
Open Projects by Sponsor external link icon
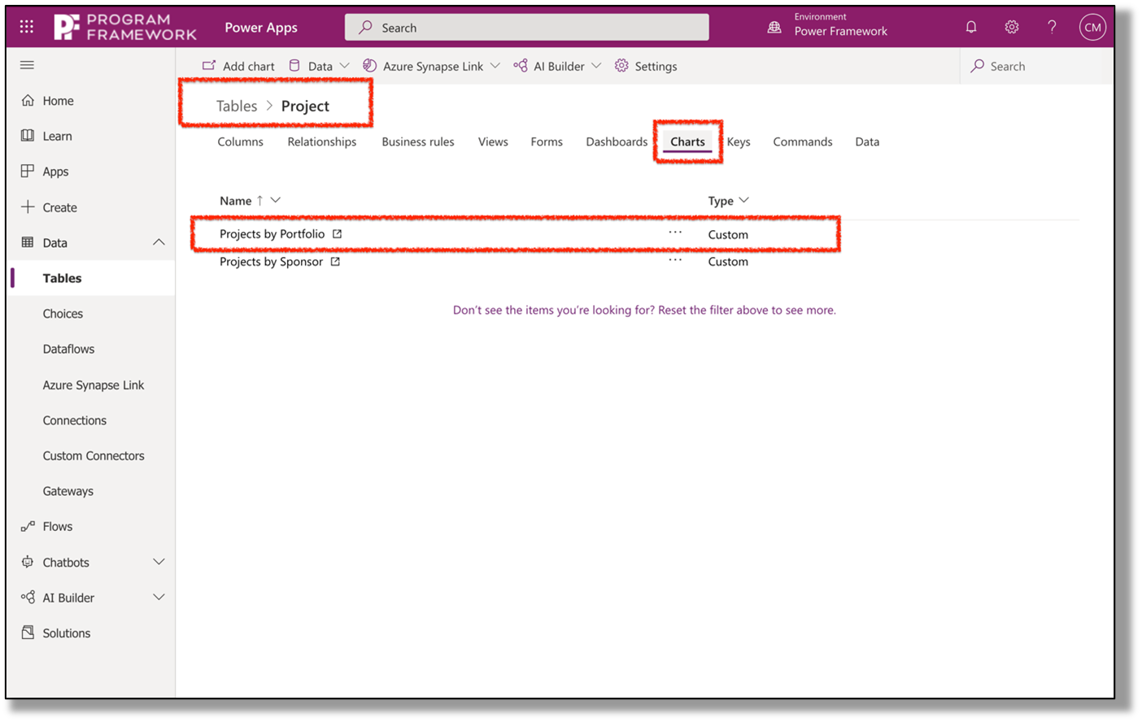coord(335,262)
